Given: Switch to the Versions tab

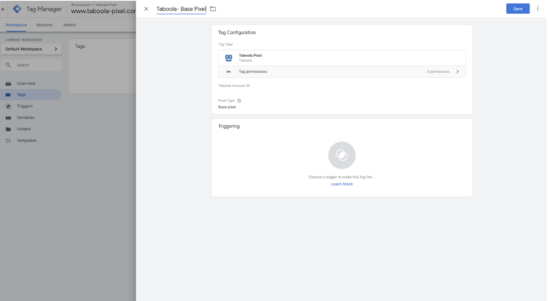Looking at the screenshot, I should [x=44, y=25].
